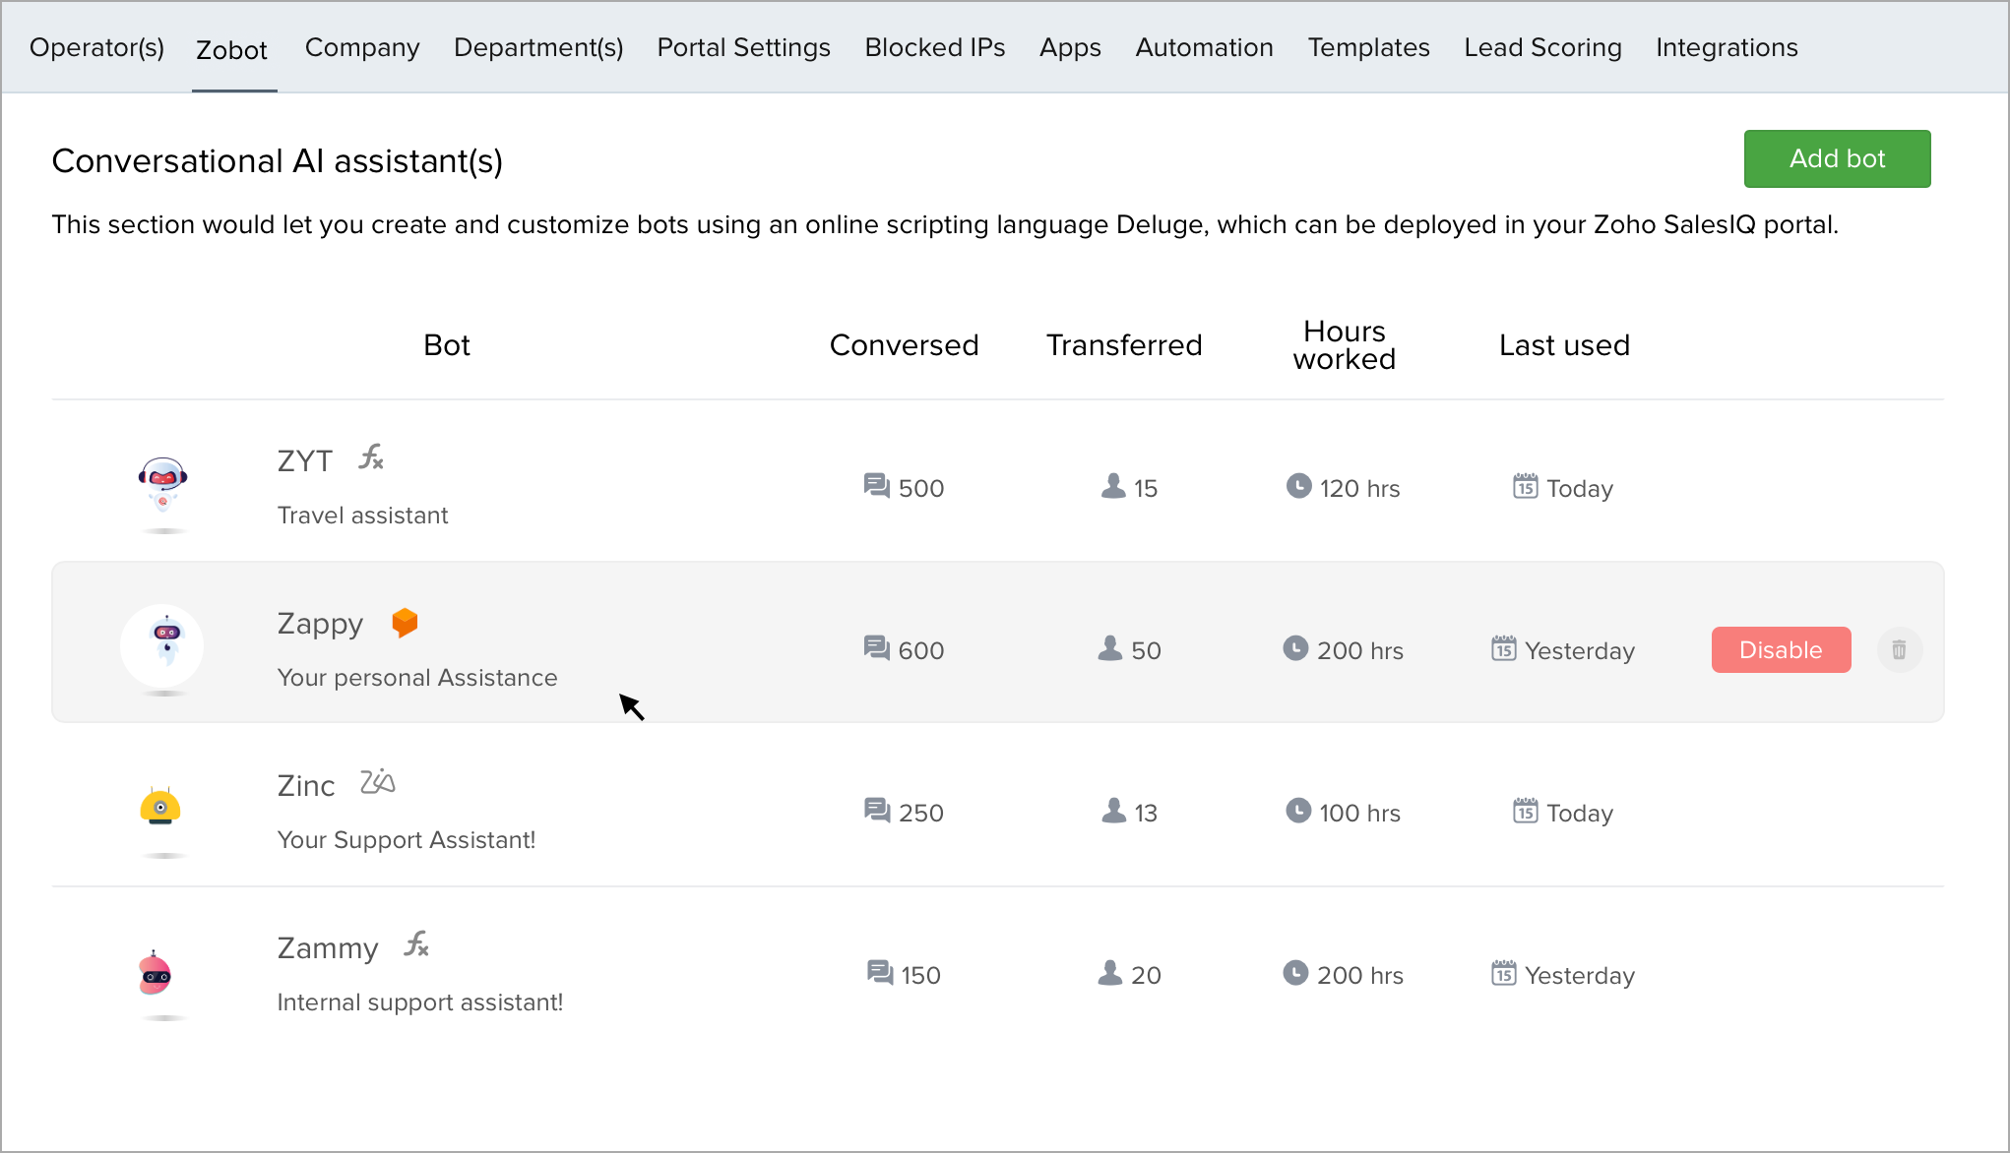
Task: Click the translate icon beside Zinc
Action: coord(378,782)
